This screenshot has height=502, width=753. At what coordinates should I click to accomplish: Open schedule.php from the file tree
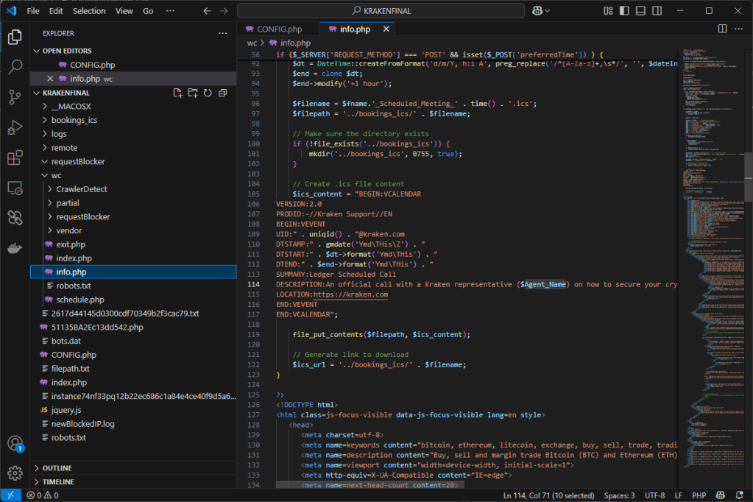click(x=80, y=300)
